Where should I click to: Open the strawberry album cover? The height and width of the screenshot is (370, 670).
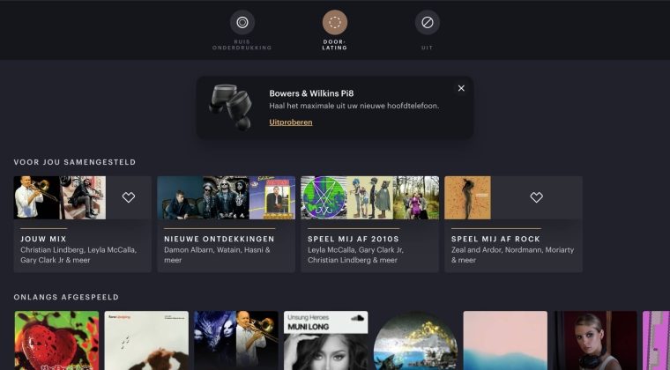click(56, 341)
